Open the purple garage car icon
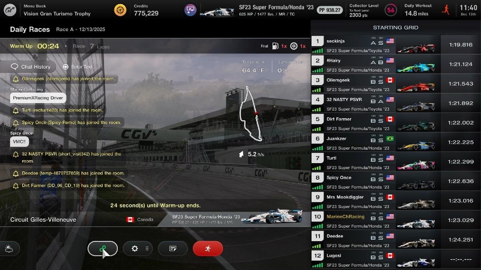This screenshot has width=481, height=270. pos(191,10)
